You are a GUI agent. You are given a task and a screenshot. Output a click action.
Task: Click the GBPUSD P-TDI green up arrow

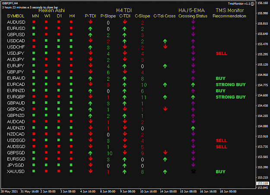click(90, 35)
